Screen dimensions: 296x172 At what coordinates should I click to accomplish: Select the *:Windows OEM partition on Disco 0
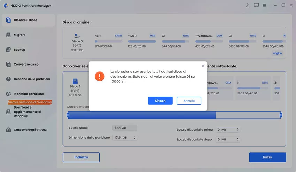pos(209,41)
